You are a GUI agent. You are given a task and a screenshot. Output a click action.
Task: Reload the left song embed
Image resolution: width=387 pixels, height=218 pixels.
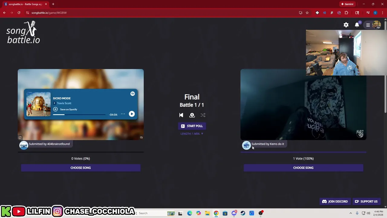click(20, 137)
